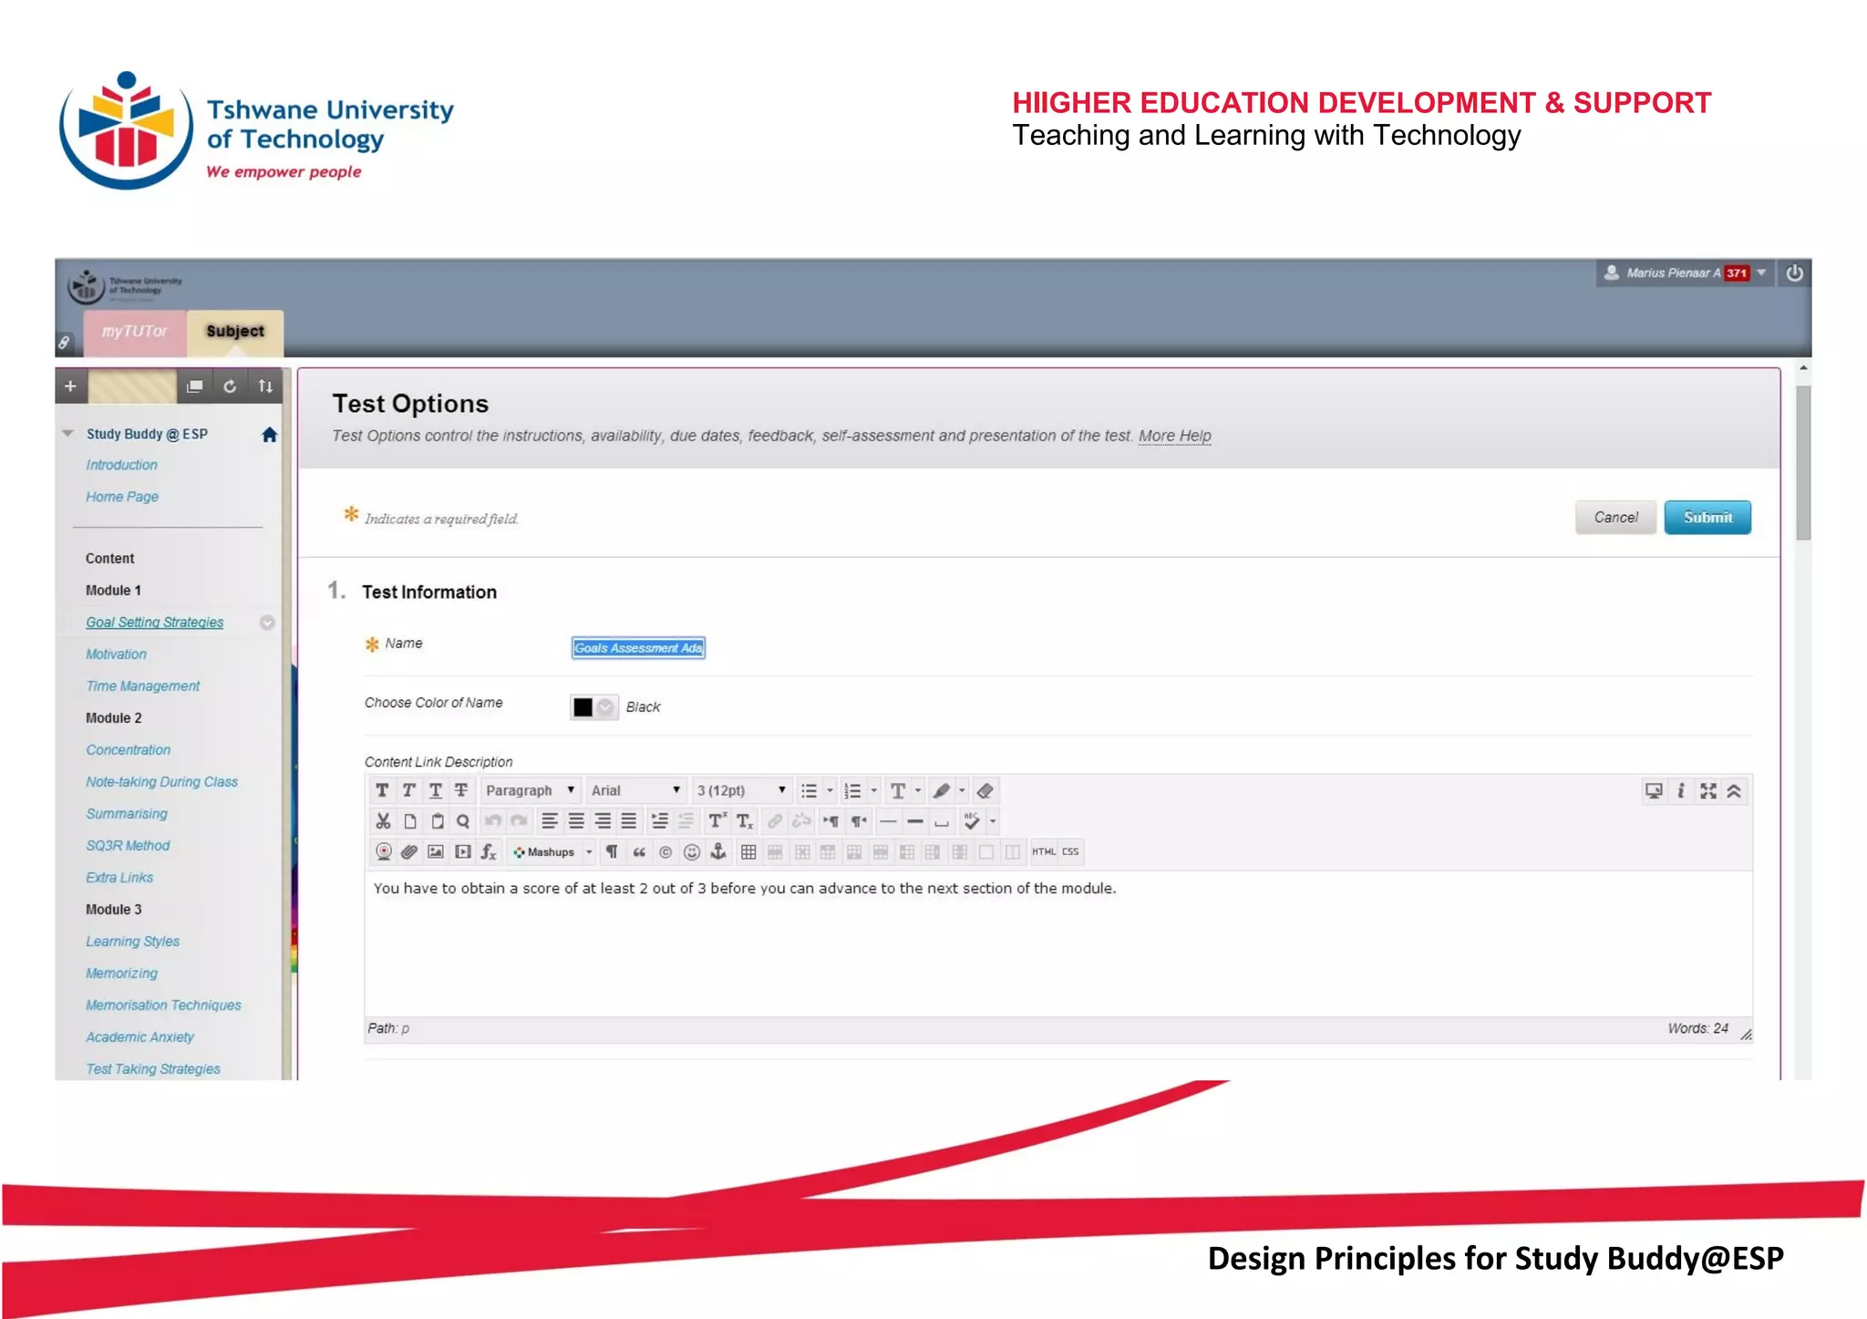Open the numbered list style dropdown arrow
This screenshot has height=1319, width=1867.
[873, 790]
